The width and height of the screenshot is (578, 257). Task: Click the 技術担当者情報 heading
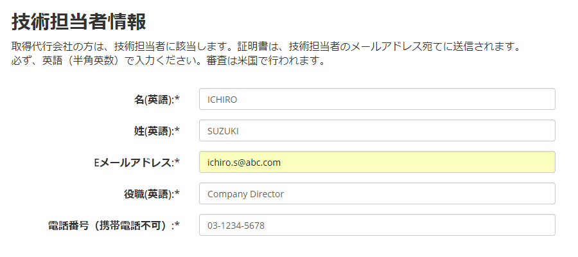point(79,21)
